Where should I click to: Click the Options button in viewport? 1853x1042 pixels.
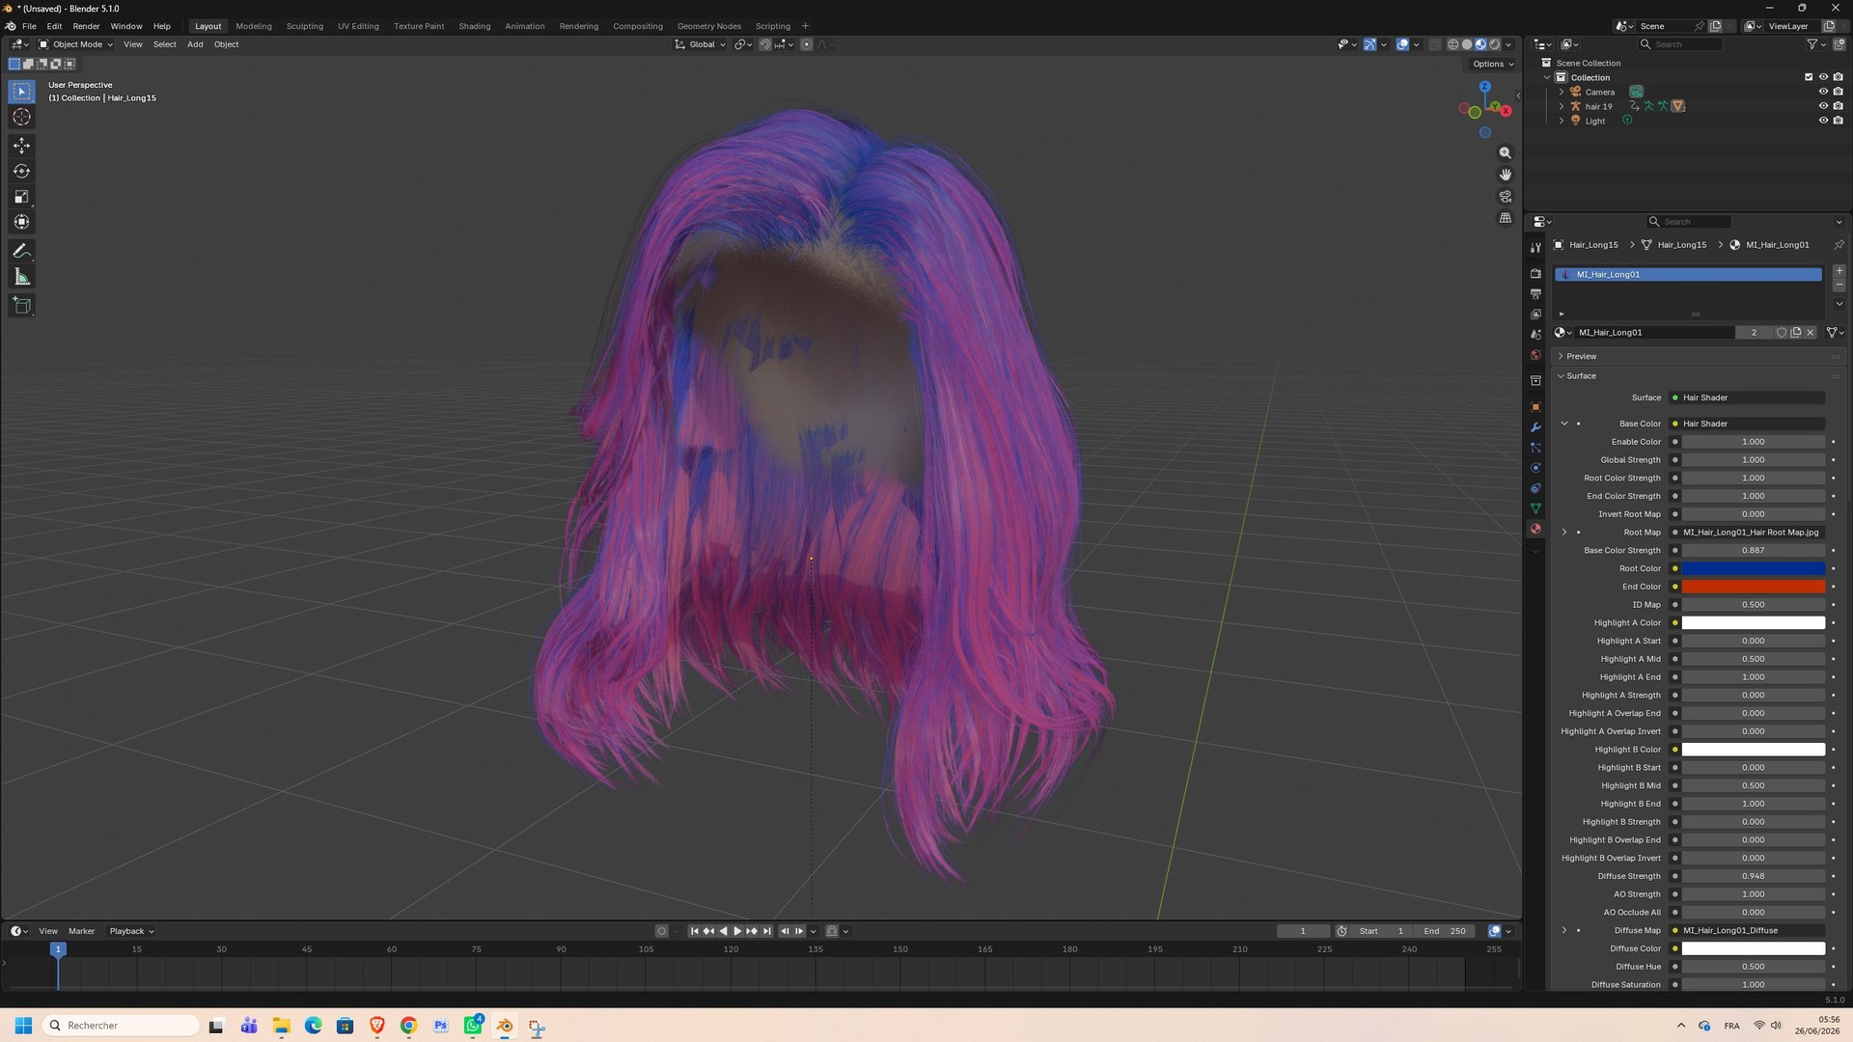[1493, 64]
